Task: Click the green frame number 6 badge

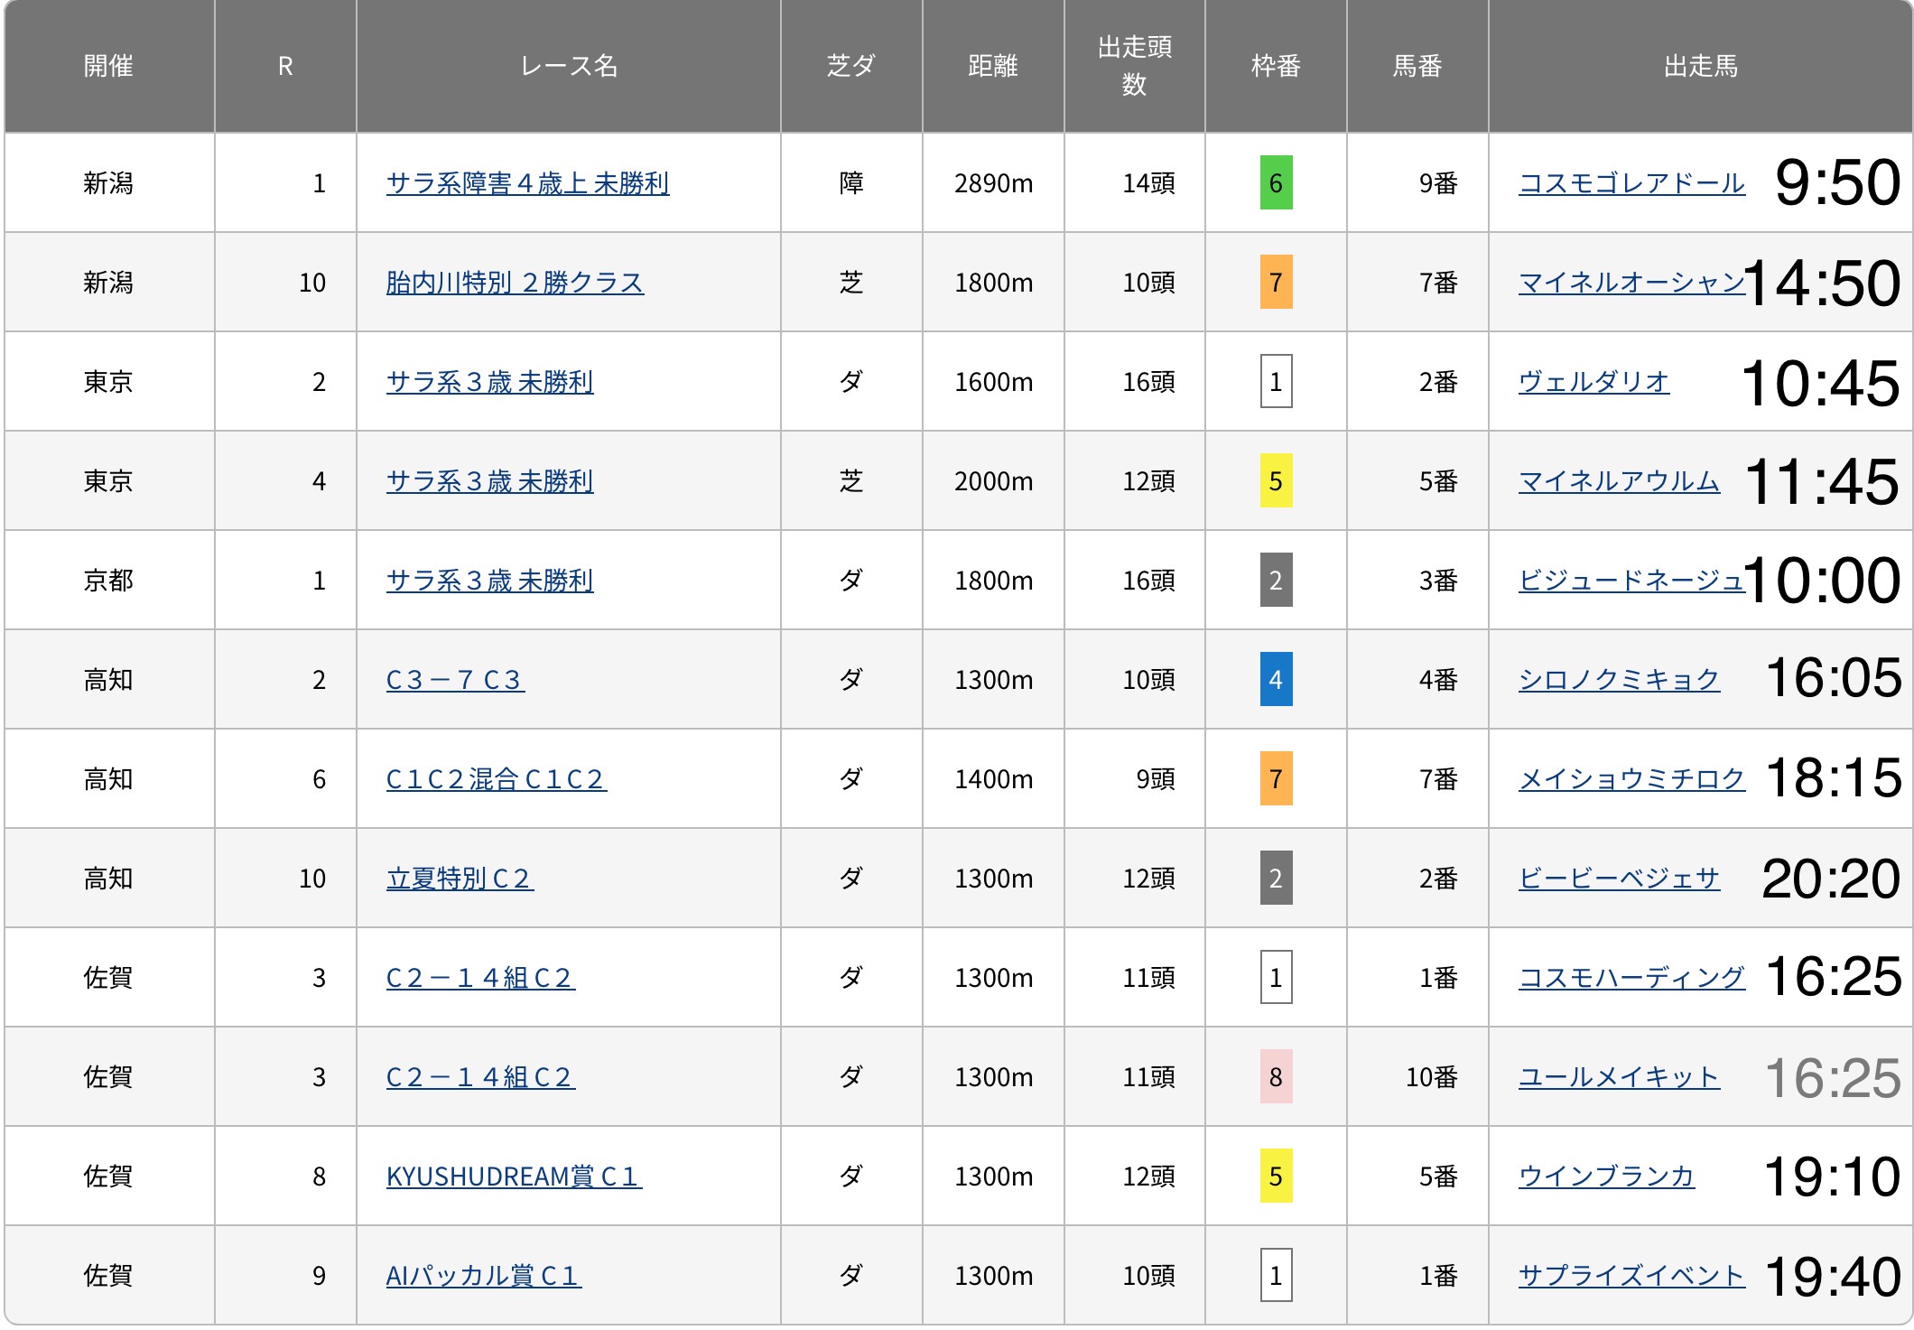Action: 1275,183
